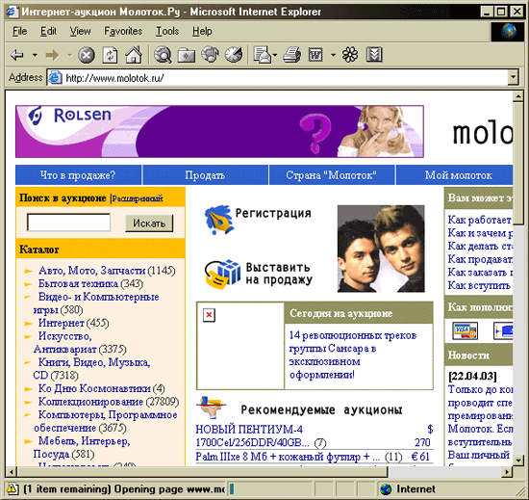This screenshot has width=529, height=500.
Task: Open the Palm IIIxe auction link
Action: pyautogui.click(x=288, y=457)
